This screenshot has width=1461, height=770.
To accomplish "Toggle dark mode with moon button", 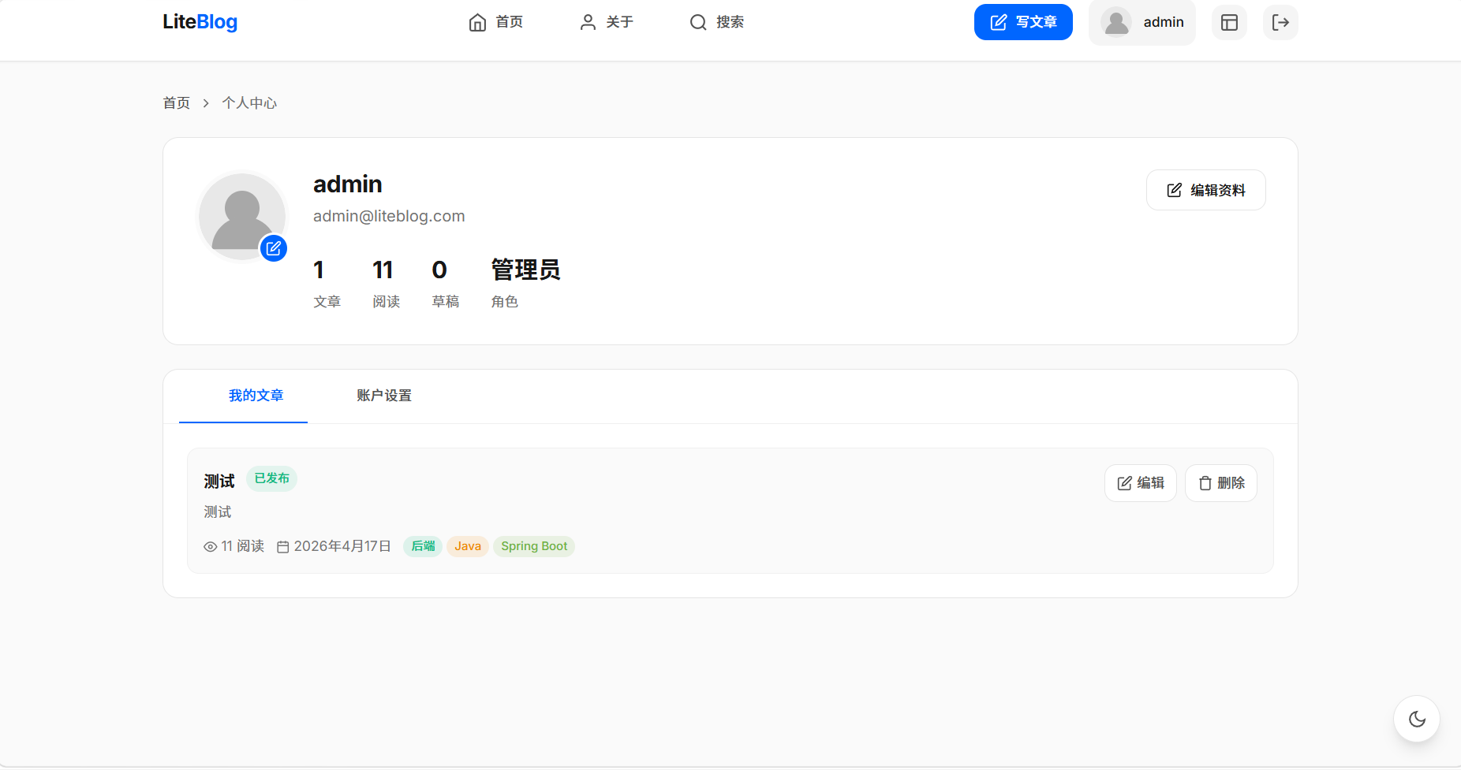I will (x=1417, y=719).
